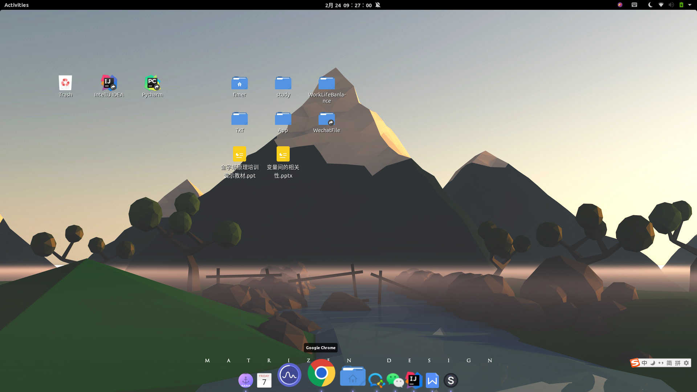The image size is (697, 392).
Task: Toggle Sogou simplified/traditional 简 button
Action: (x=669, y=363)
